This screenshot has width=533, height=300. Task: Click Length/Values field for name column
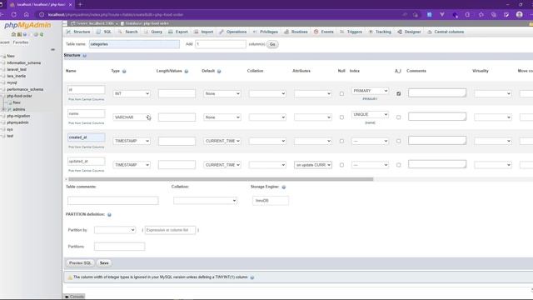[177, 117]
